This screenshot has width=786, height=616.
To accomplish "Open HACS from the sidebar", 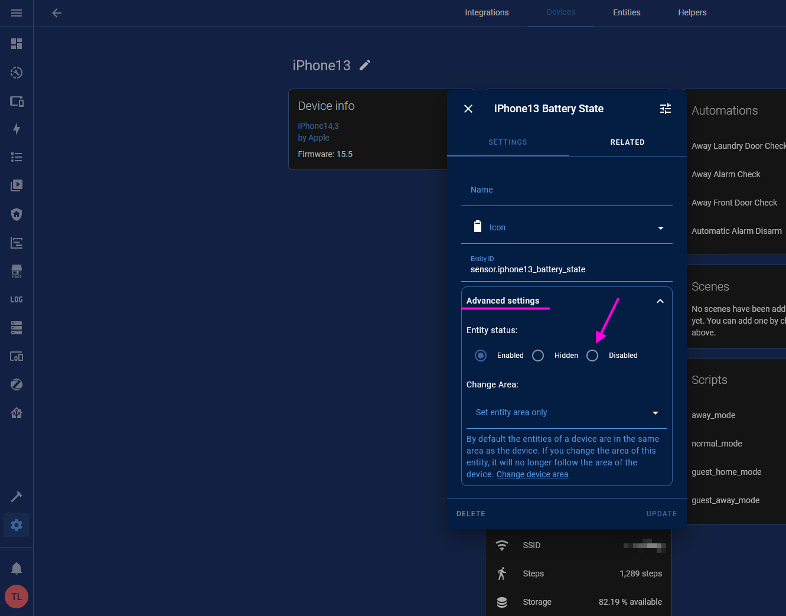I will (x=17, y=271).
